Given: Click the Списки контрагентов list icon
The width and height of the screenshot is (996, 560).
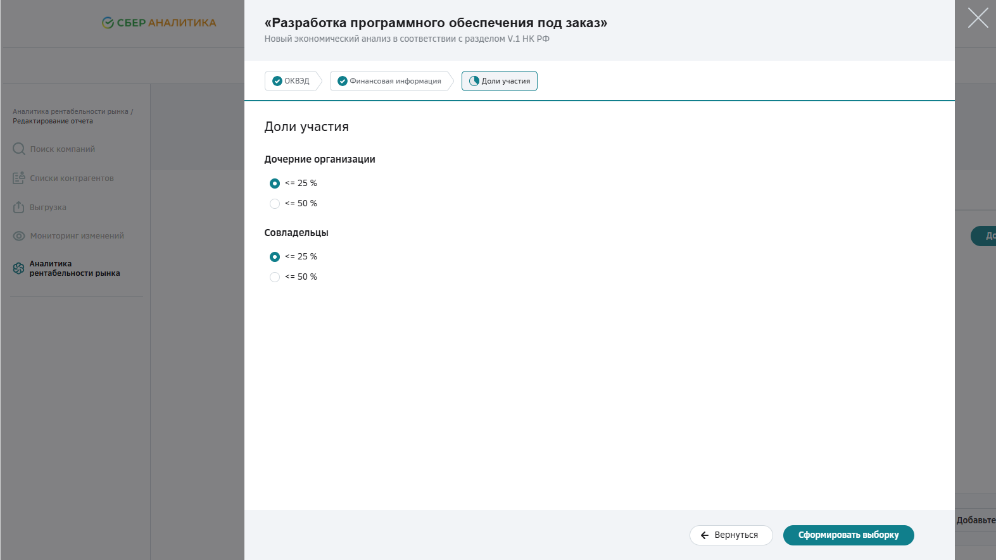Looking at the screenshot, I should [x=19, y=178].
